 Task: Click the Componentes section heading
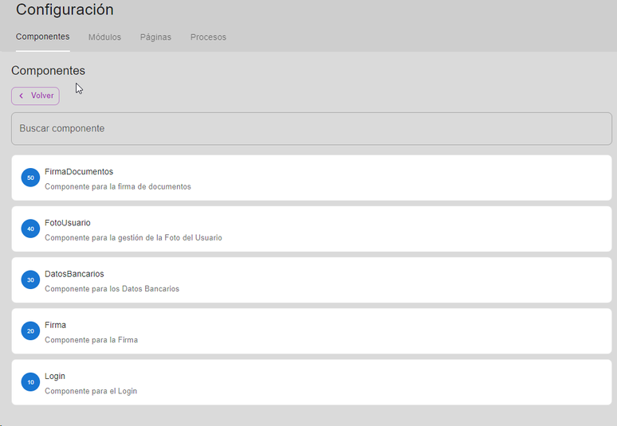pos(48,71)
